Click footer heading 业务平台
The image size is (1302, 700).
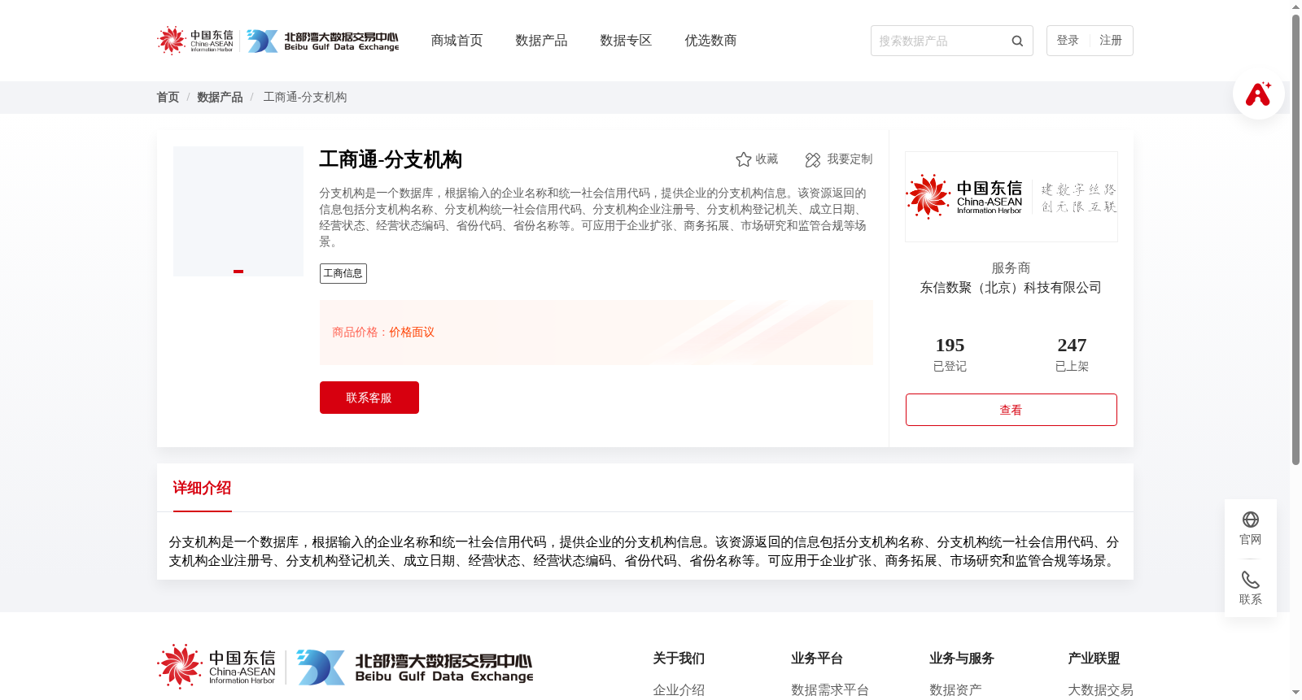(817, 659)
